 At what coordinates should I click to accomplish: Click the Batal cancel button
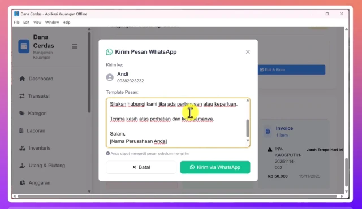coord(141,167)
